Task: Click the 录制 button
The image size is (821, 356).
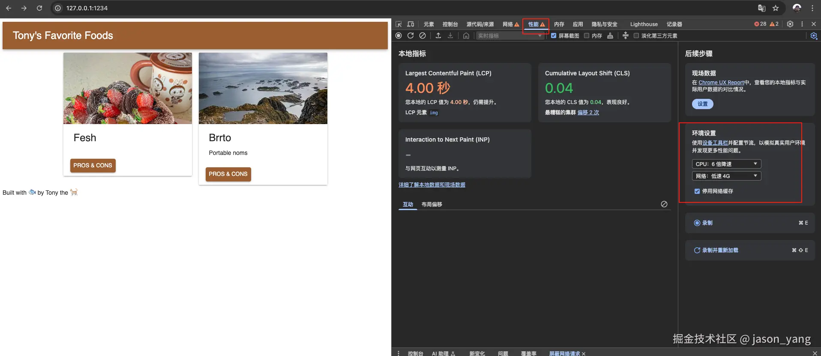Action: [x=750, y=223]
